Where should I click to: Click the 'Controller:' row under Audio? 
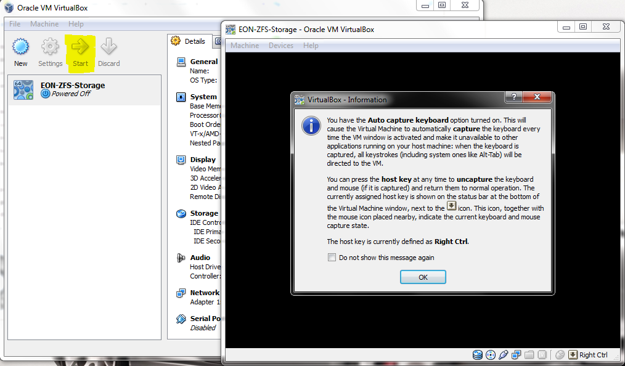[205, 276]
